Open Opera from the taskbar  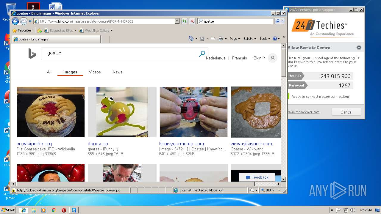click(64, 210)
